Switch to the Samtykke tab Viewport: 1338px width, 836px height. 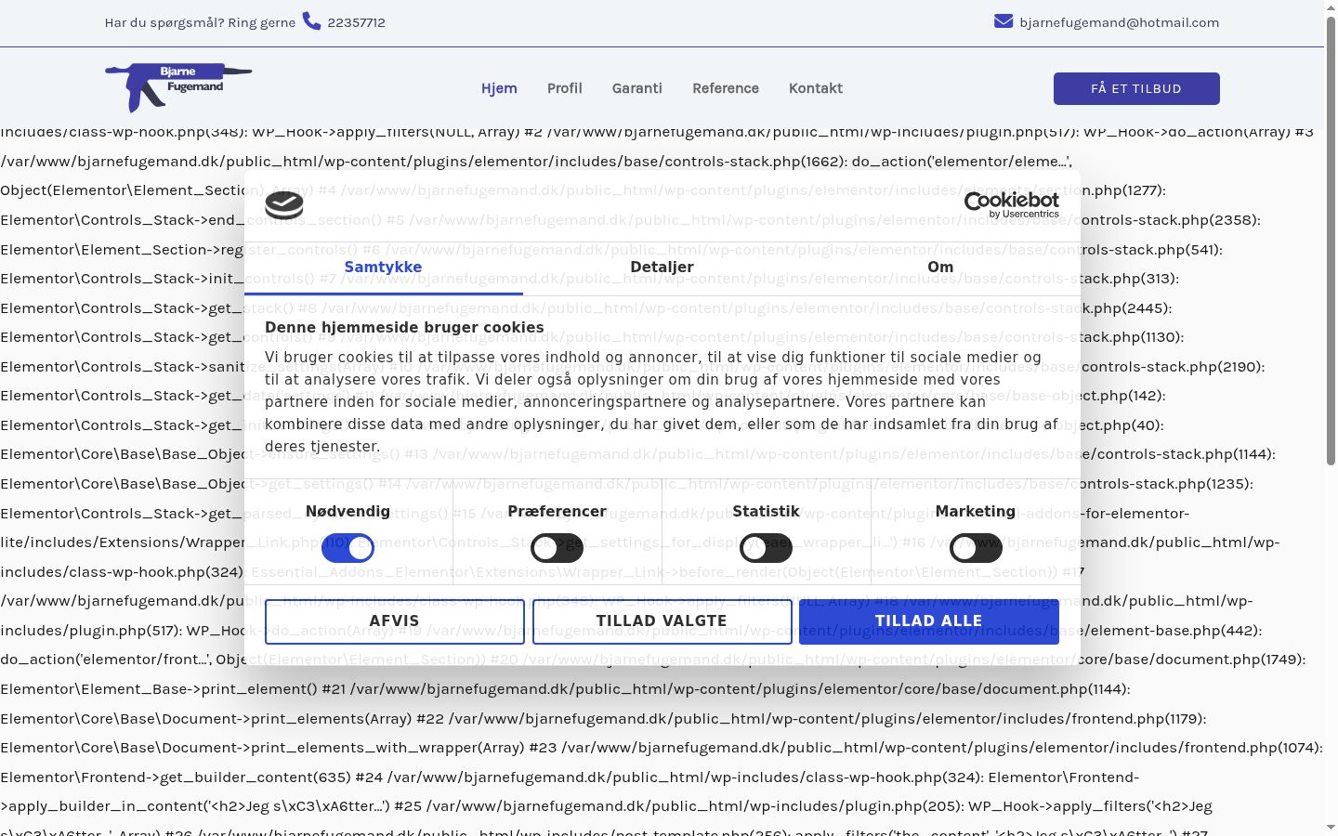point(383,268)
